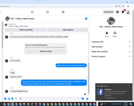Attach a photo using the image icon
This screenshot has width=134, height=106.
click(9, 99)
